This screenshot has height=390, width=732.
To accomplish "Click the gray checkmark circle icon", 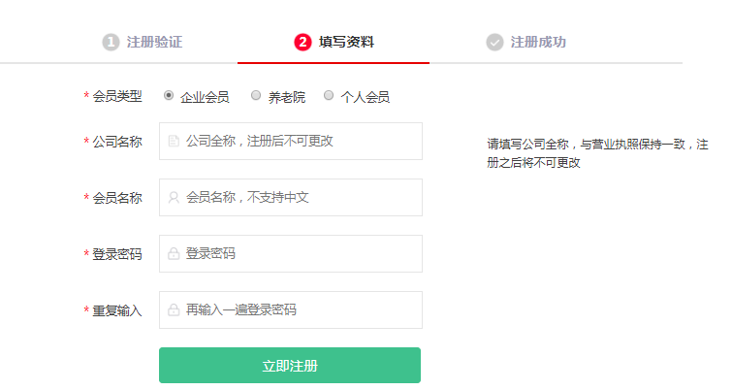I will pos(494,42).
